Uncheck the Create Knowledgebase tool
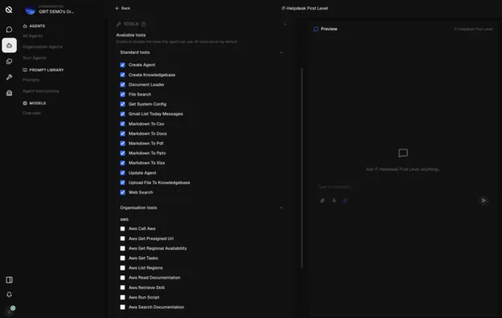502x318 pixels. click(x=123, y=75)
